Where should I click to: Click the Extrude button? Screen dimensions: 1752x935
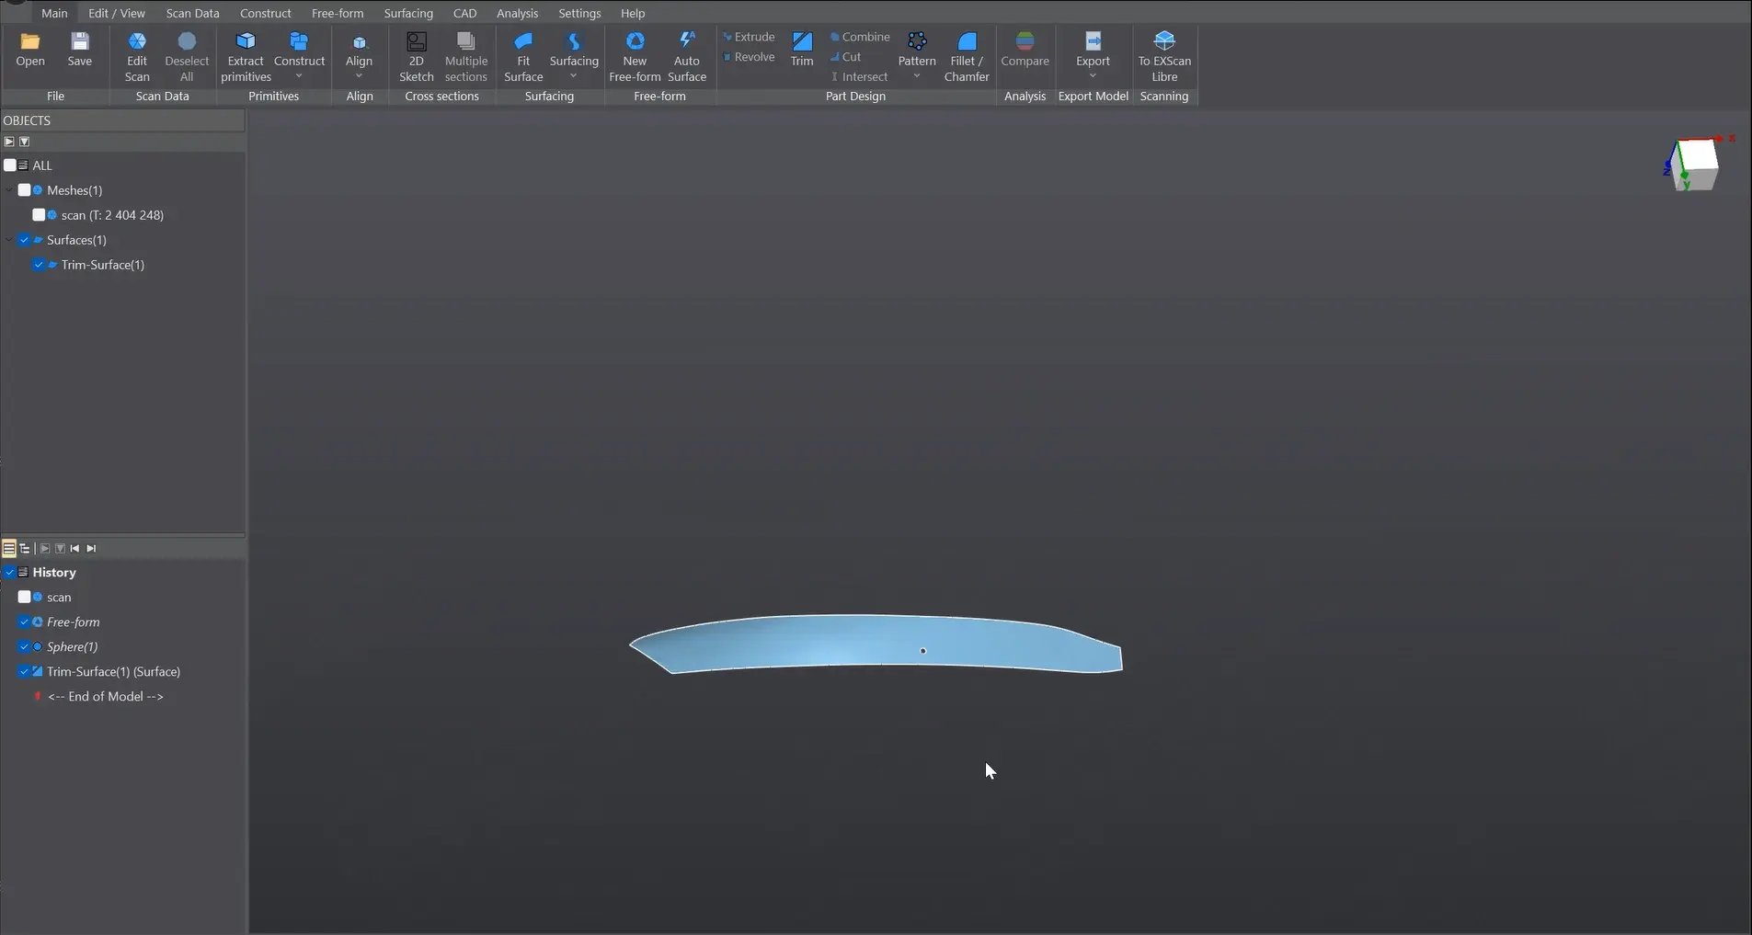click(750, 37)
